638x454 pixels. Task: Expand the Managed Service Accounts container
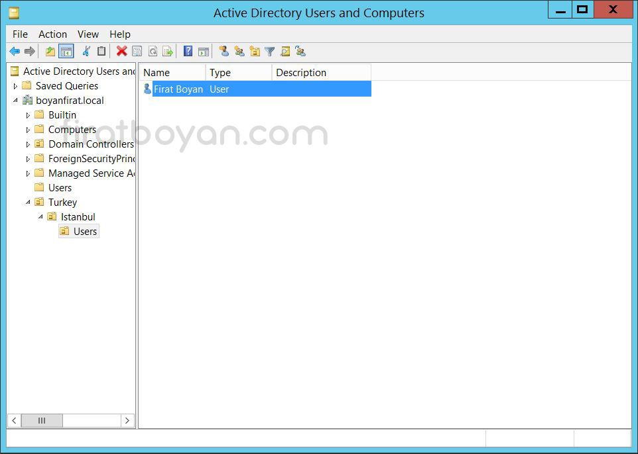click(28, 174)
